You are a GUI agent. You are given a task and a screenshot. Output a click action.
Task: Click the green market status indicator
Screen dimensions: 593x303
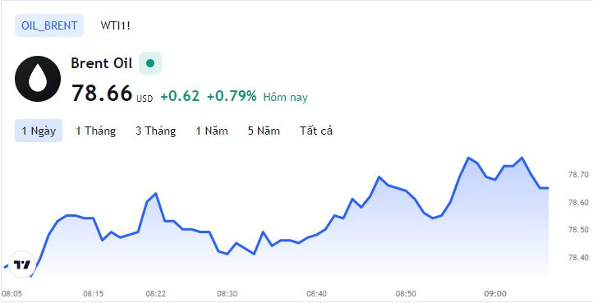(150, 63)
